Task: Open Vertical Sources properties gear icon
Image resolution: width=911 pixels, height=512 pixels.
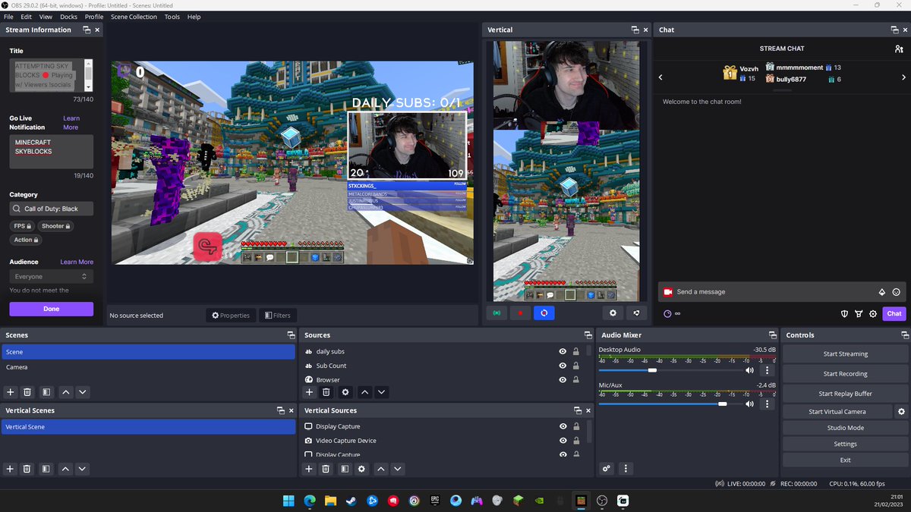Action: coord(361,469)
